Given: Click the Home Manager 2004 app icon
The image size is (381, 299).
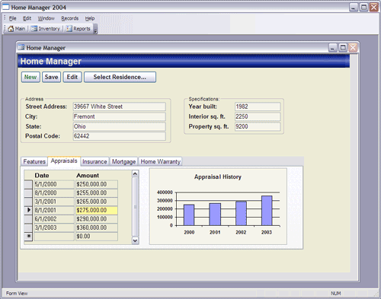Looking at the screenshot, I should point(5,7).
